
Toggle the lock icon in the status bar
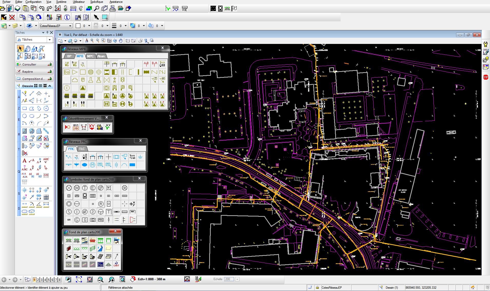[x=317, y=287]
